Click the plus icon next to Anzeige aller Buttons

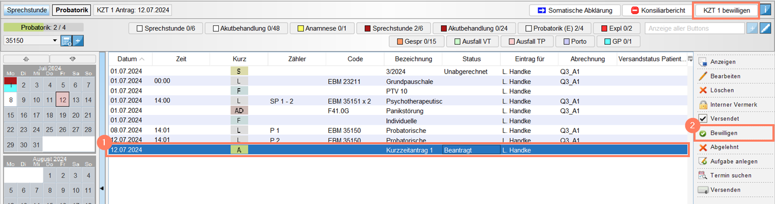[x=752, y=28]
